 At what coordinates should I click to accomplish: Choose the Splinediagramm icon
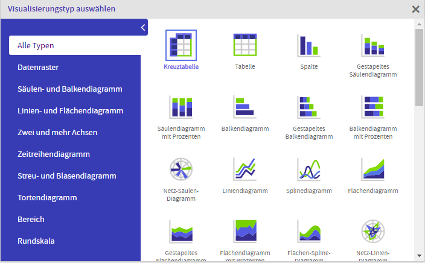(x=308, y=169)
